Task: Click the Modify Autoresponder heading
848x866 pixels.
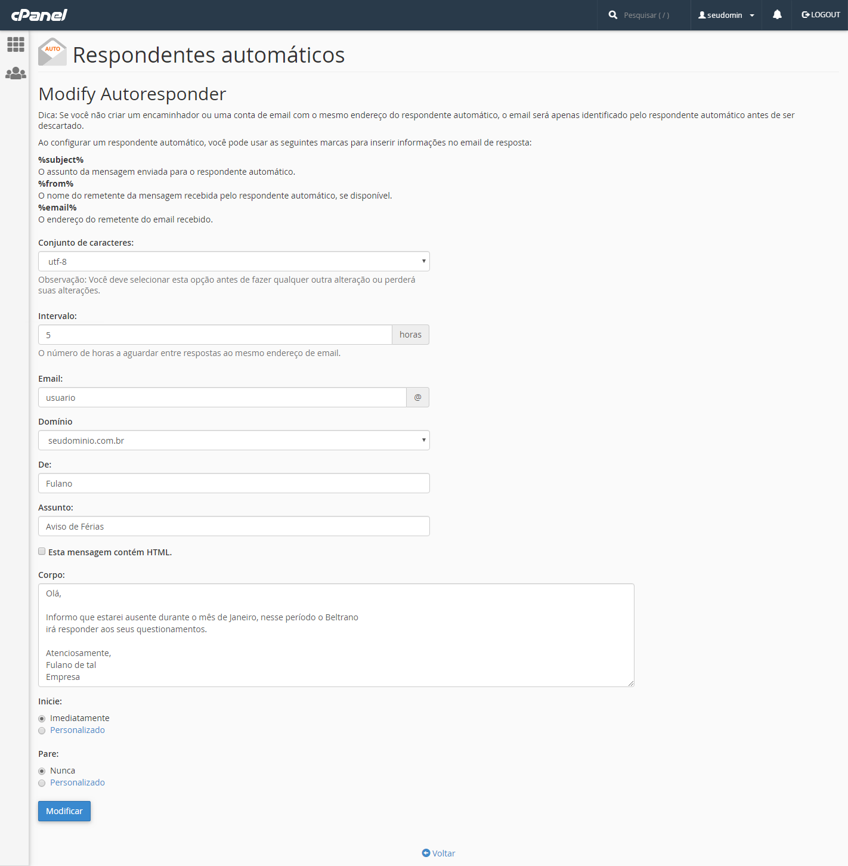Action: pyautogui.click(x=132, y=94)
